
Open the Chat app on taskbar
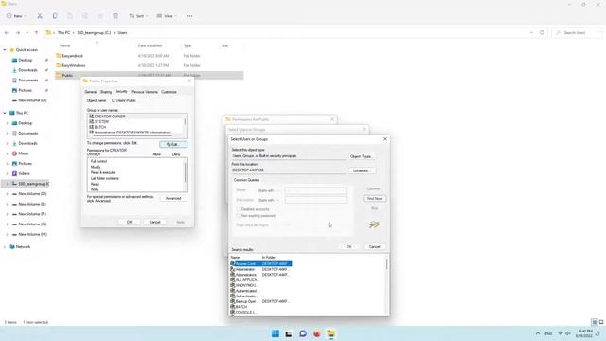pyautogui.click(x=303, y=333)
